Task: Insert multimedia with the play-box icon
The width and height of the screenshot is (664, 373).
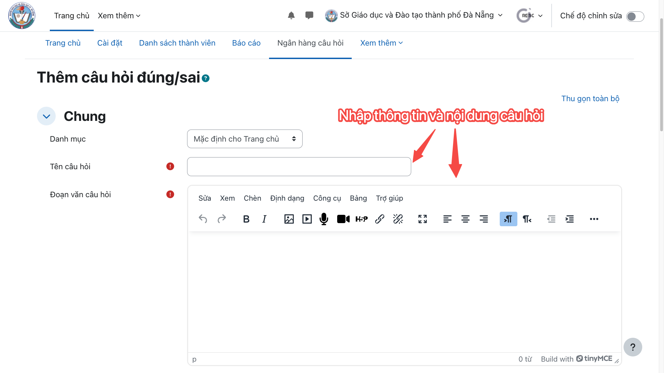Action: pos(307,219)
